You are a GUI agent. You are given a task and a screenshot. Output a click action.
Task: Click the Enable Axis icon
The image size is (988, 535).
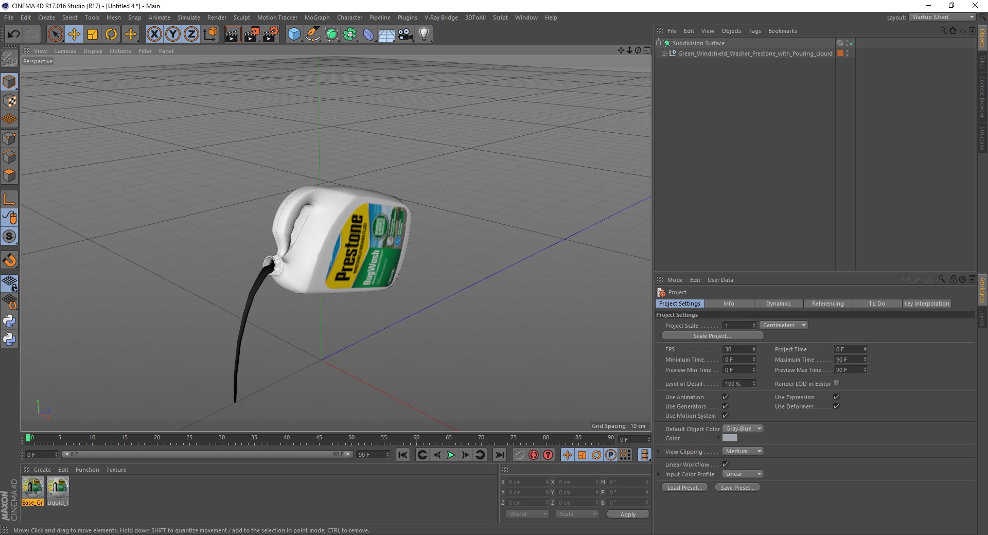(x=9, y=199)
